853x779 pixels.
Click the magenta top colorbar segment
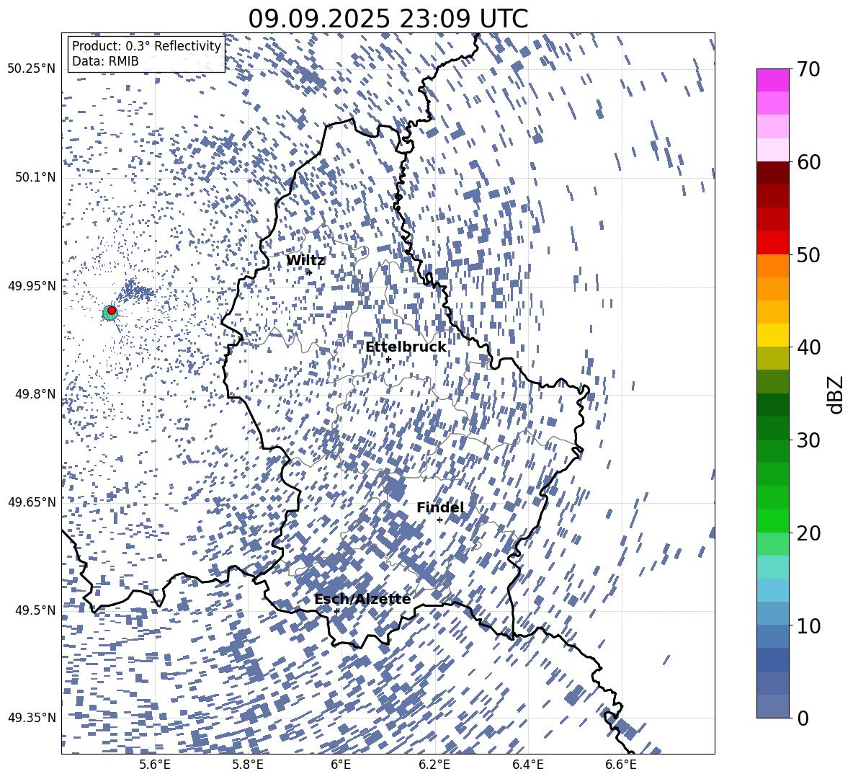pyautogui.click(x=772, y=81)
